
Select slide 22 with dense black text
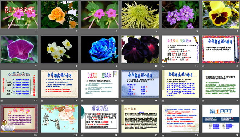[x=140, y=119]
